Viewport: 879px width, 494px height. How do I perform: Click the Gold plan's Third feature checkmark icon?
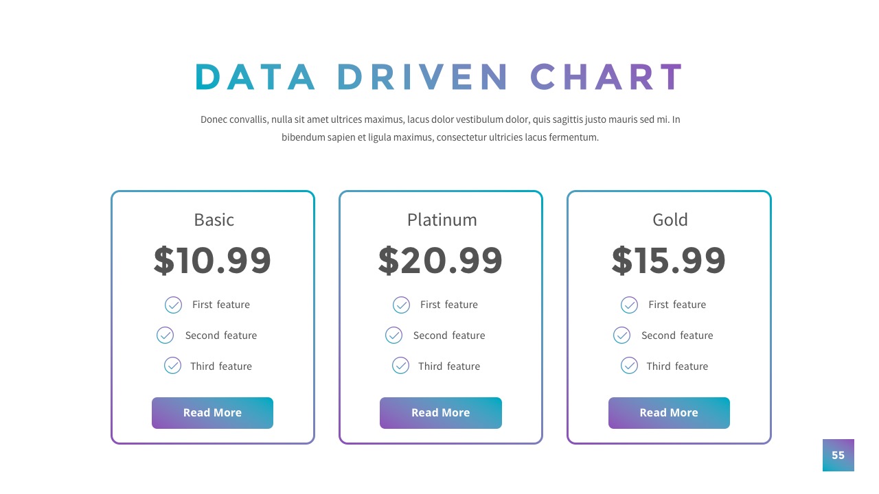(629, 366)
